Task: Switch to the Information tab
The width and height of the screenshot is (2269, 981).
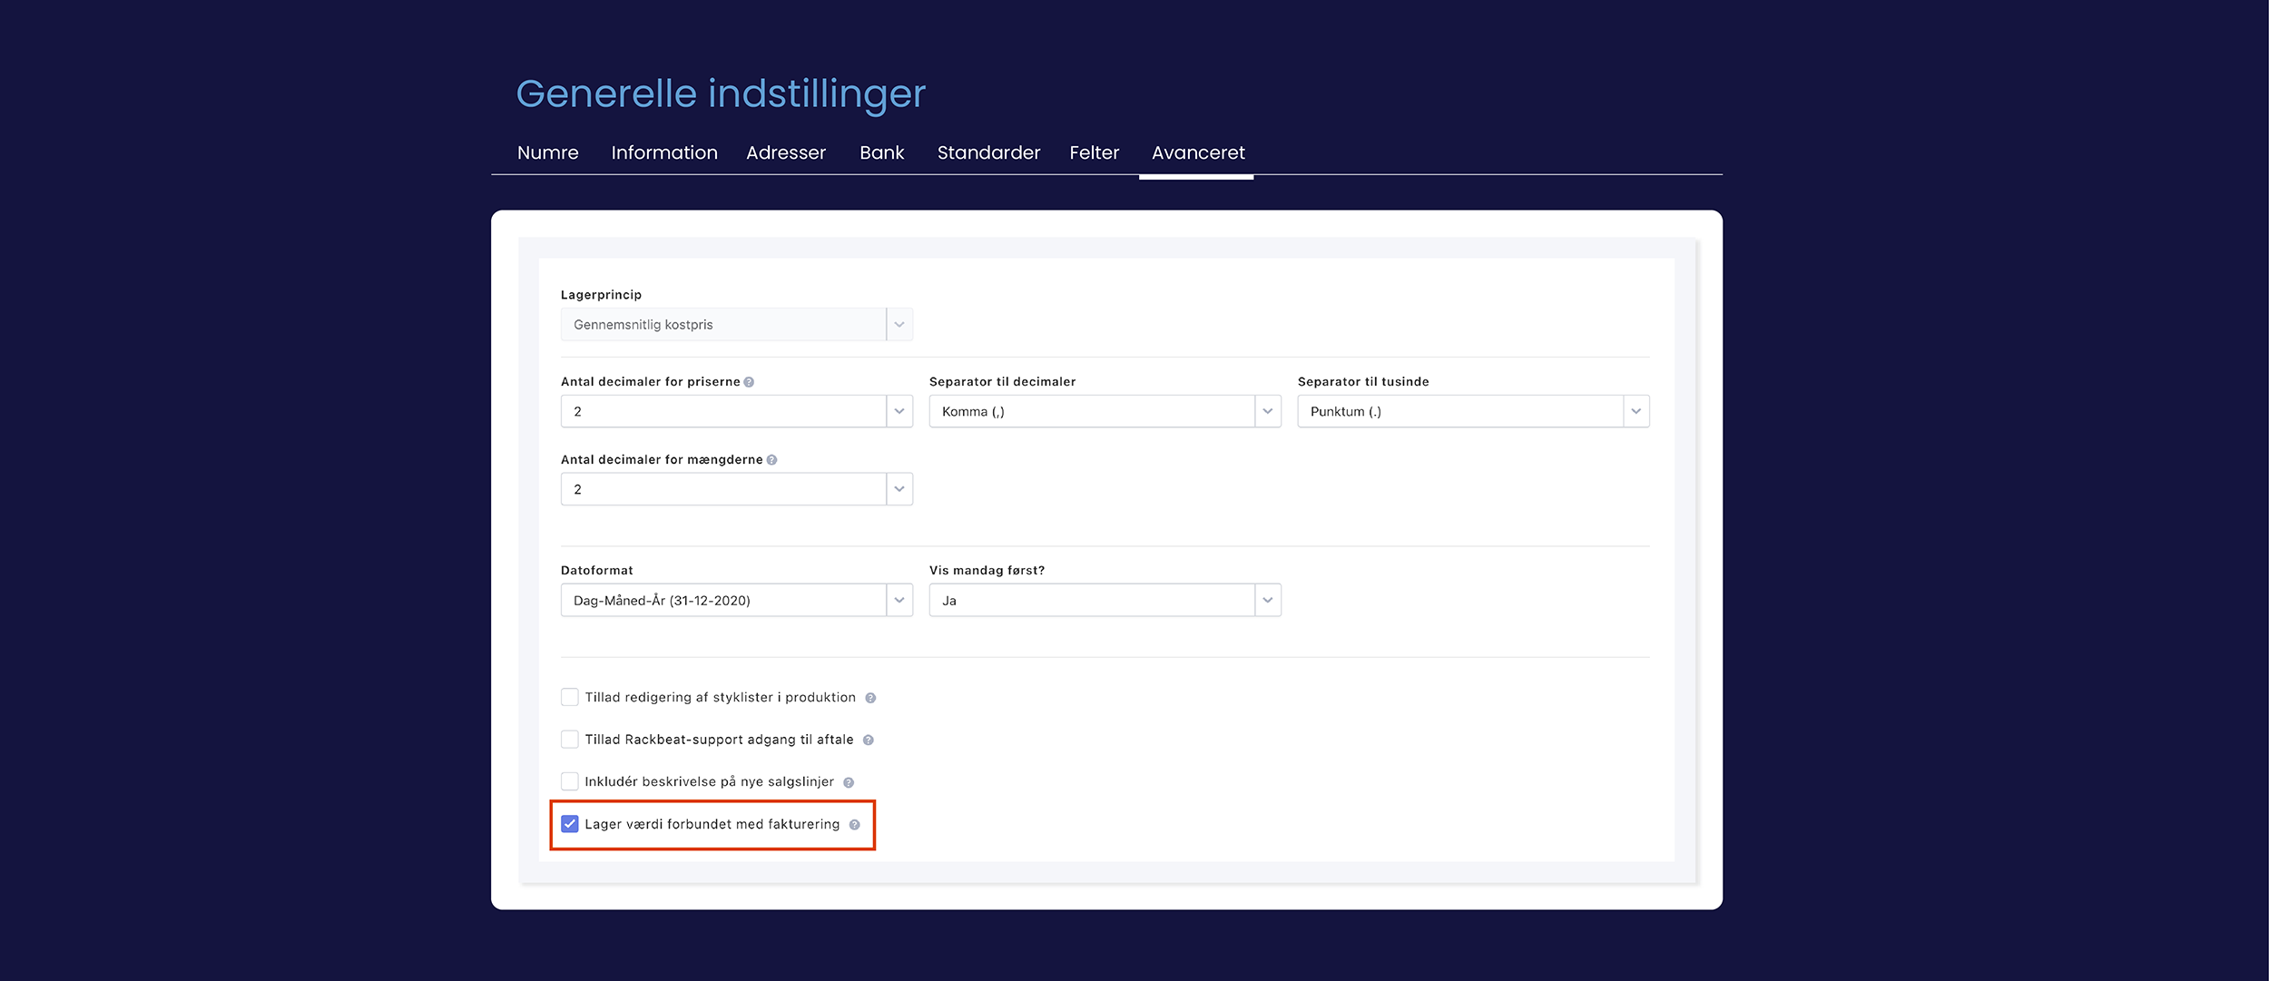Action: click(x=664, y=152)
